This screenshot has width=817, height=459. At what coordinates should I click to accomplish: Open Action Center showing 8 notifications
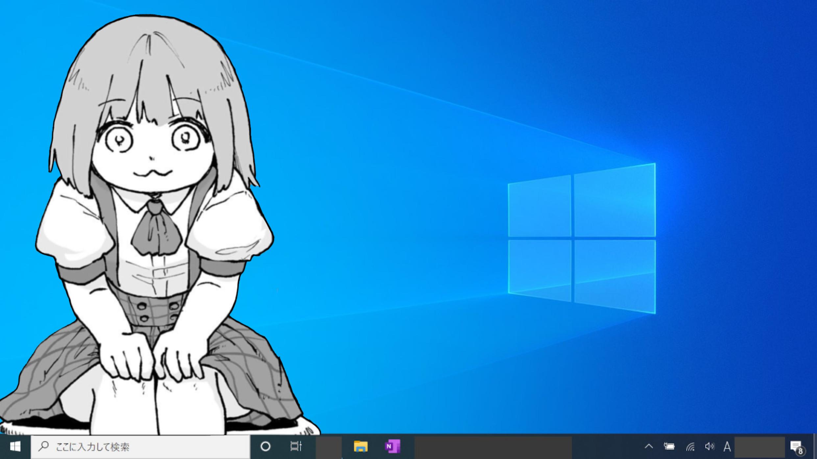[797, 447]
